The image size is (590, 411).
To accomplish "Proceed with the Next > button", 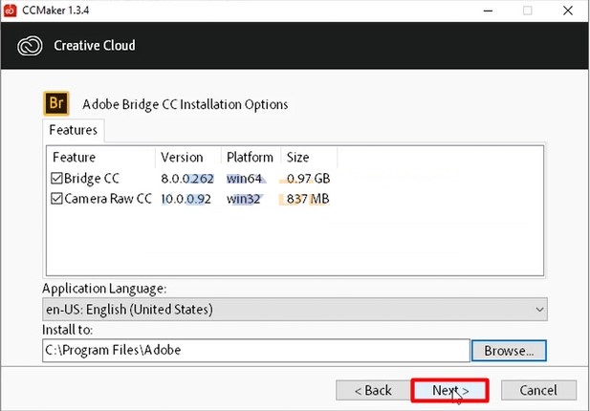I will point(449,390).
